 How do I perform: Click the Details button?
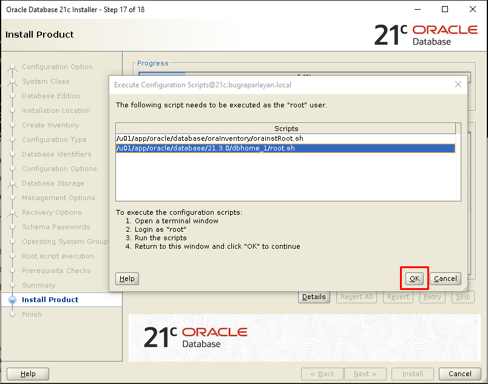tap(314, 297)
